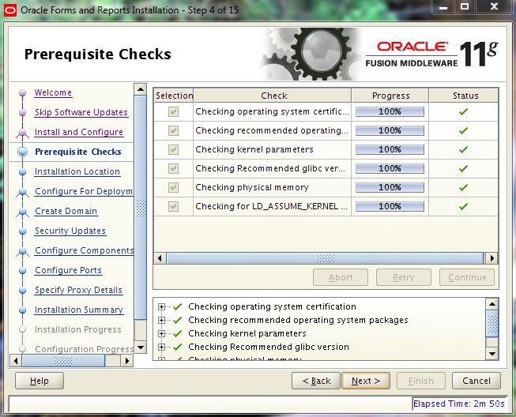Click the horizontal scrollbar below the checks table
516x417 pixels.
click(325, 258)
